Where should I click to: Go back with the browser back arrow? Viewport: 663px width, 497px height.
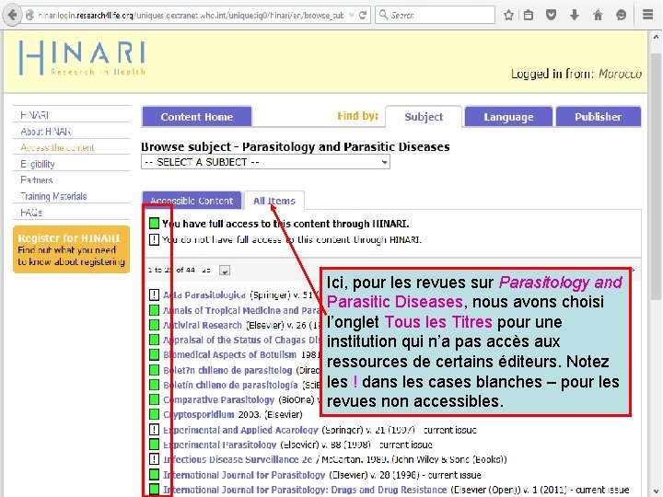pos(13,16)
